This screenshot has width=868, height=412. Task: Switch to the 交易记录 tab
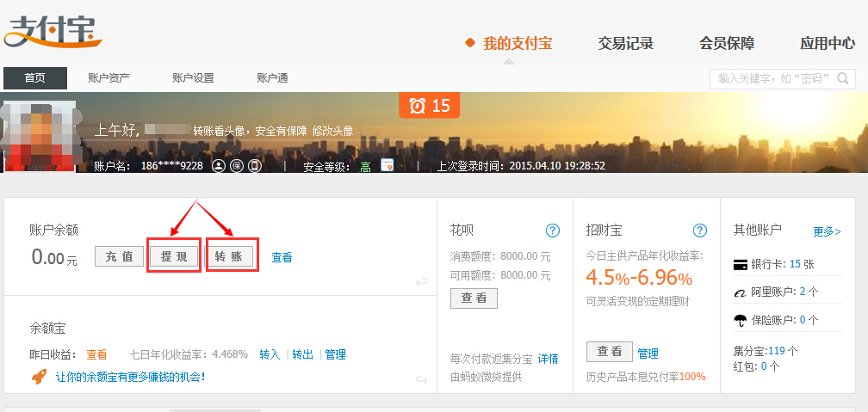pyautogui.click(x=625, y=43)
